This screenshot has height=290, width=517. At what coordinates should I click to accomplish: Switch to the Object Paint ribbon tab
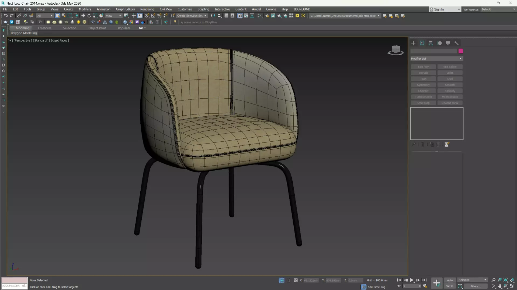click(x=97, y=28)
